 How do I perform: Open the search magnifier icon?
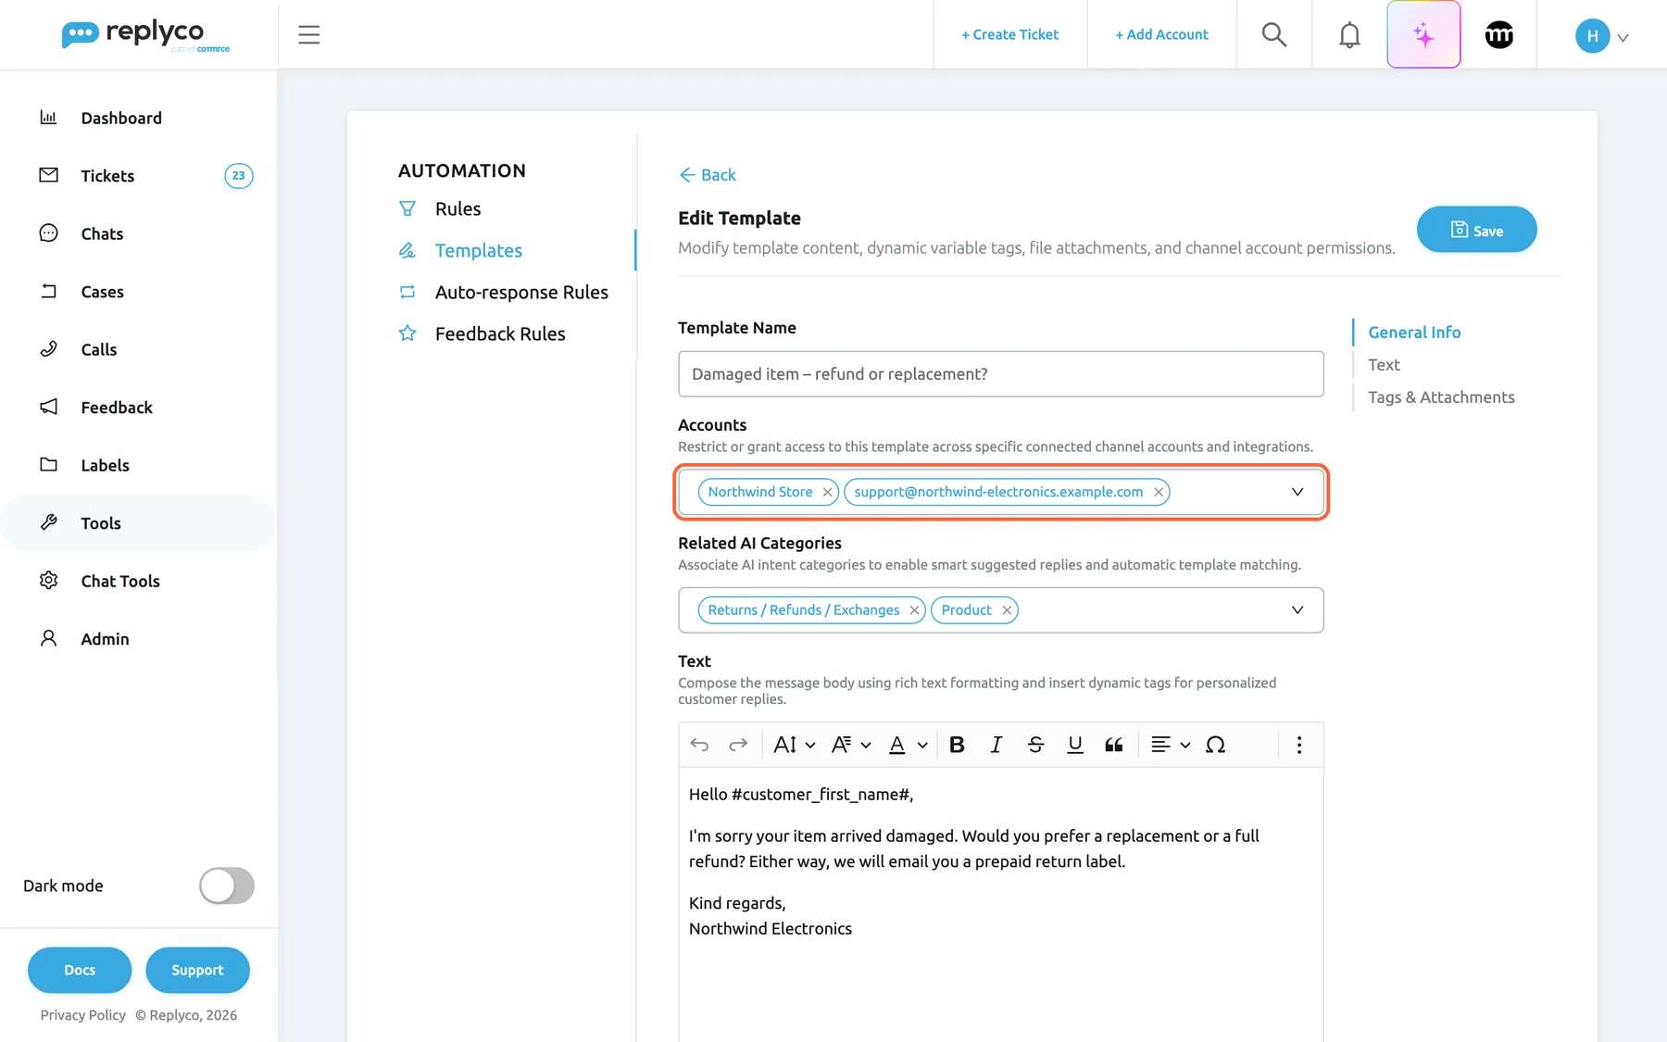[x=1274, y=34]
